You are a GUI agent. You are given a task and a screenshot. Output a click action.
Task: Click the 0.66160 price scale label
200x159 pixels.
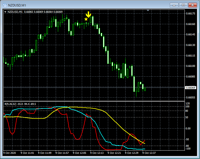click(190, 24)
